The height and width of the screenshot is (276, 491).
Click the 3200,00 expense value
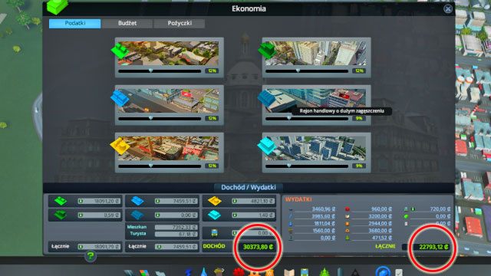381,216
